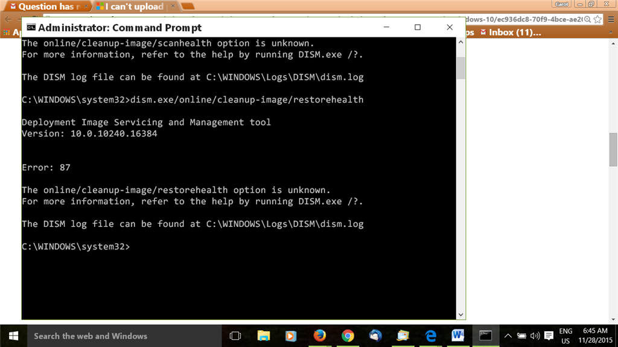Open File Explorer from the taskbar
The image size is (618, 347).
263,336
